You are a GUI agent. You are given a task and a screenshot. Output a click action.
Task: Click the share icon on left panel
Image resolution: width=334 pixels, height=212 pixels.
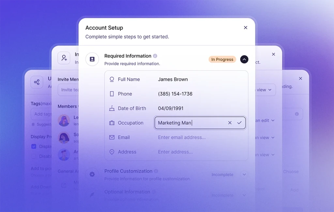(37, 82)
